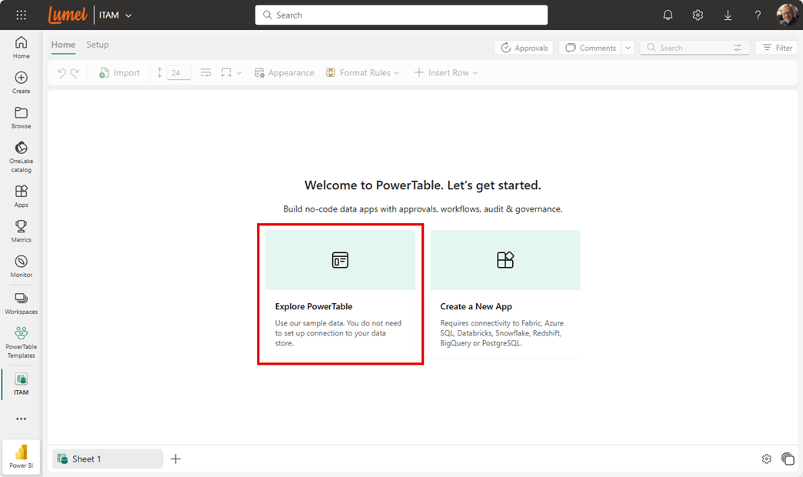Viewport: 803px width, 477px height.
Task: Switch to the Setup tab
Action: click(x=97, y=45)
